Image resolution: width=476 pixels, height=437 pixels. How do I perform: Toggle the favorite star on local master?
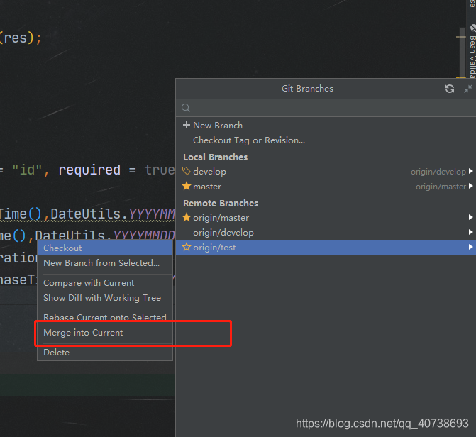(187, 186)
